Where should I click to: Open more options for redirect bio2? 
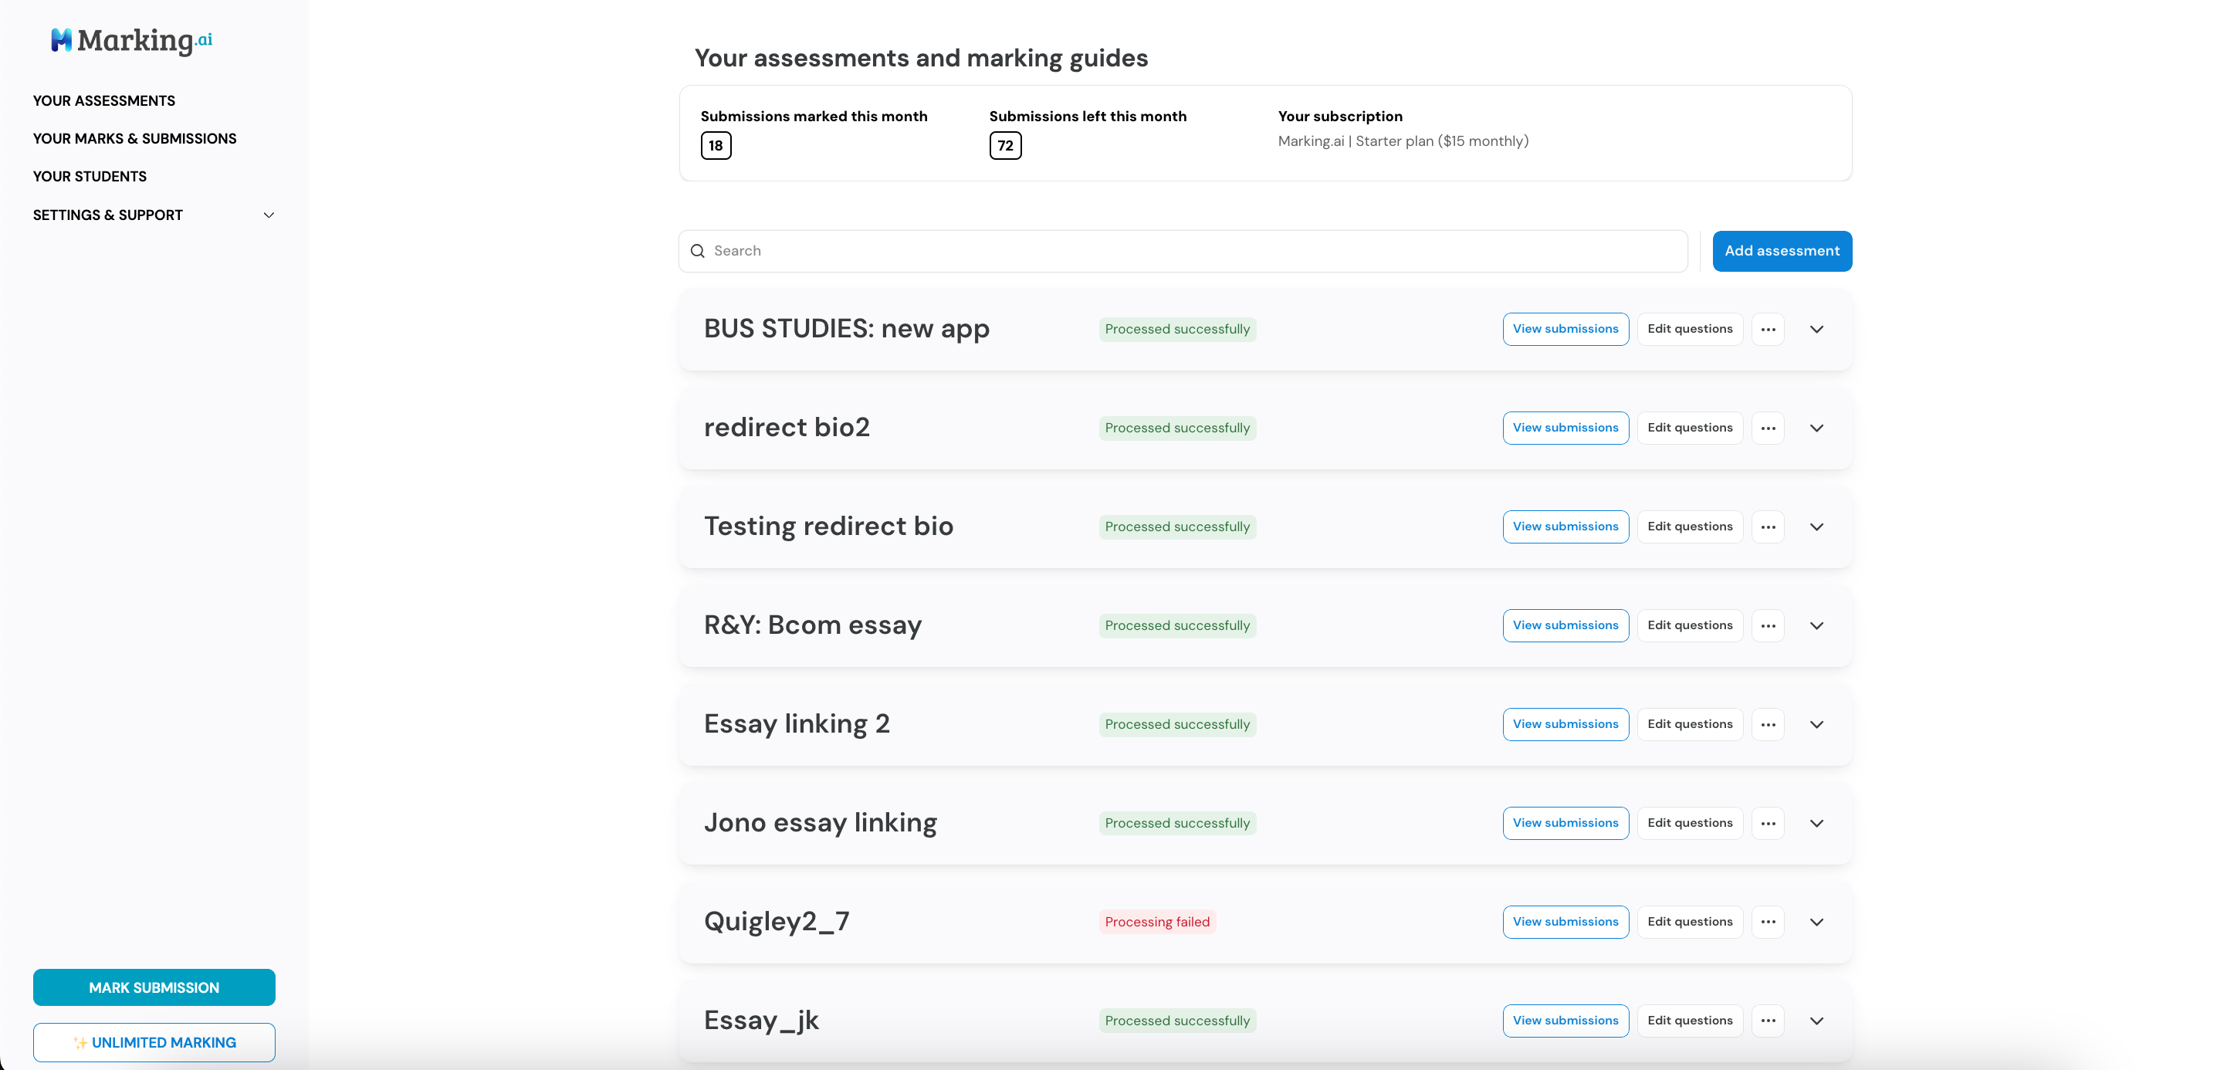click(x=1768, y=428)
